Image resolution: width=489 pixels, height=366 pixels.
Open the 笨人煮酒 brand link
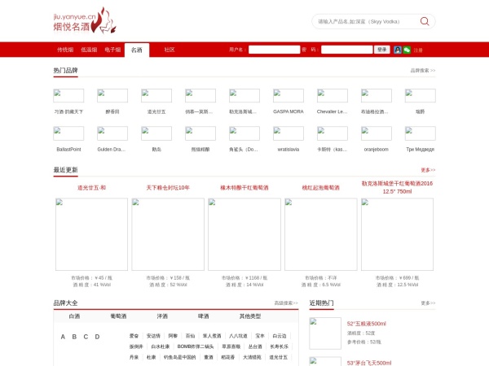(x=212, y=336)
